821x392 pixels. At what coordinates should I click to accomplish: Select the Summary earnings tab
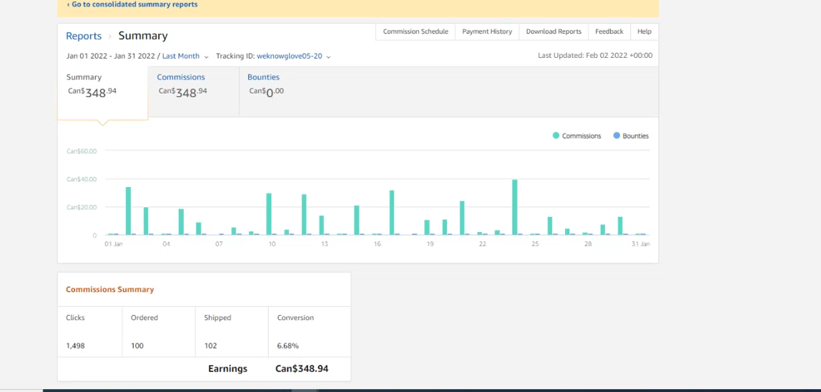103,93
